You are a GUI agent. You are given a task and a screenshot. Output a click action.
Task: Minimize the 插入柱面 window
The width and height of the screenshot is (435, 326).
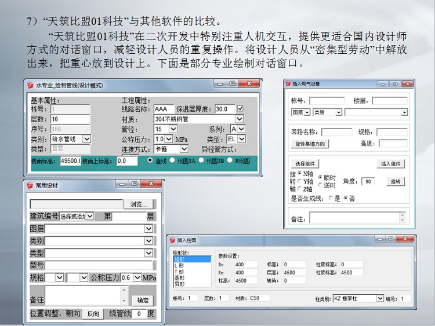(380, 239)
